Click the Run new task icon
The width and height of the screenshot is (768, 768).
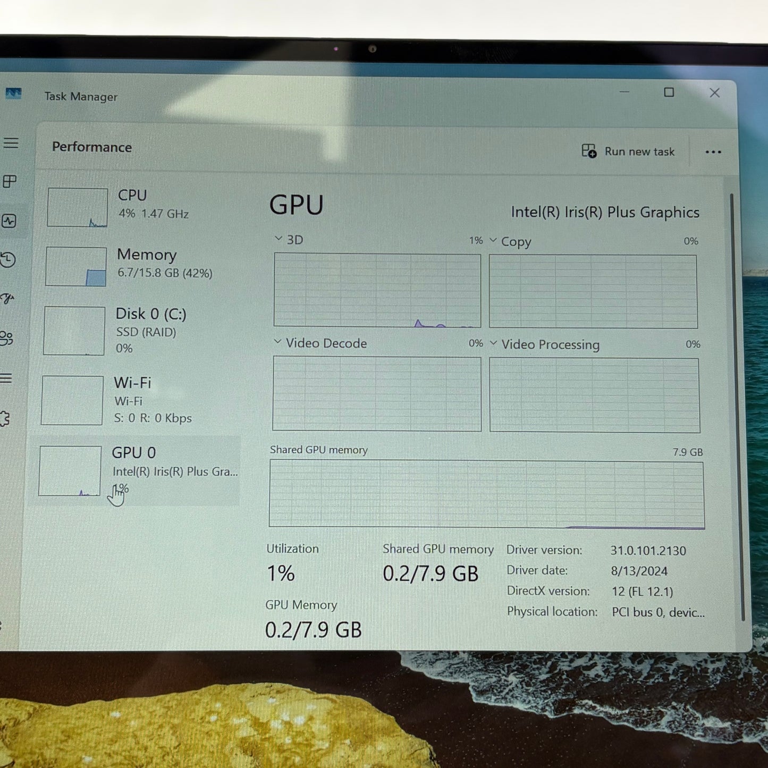click(589, 151)
